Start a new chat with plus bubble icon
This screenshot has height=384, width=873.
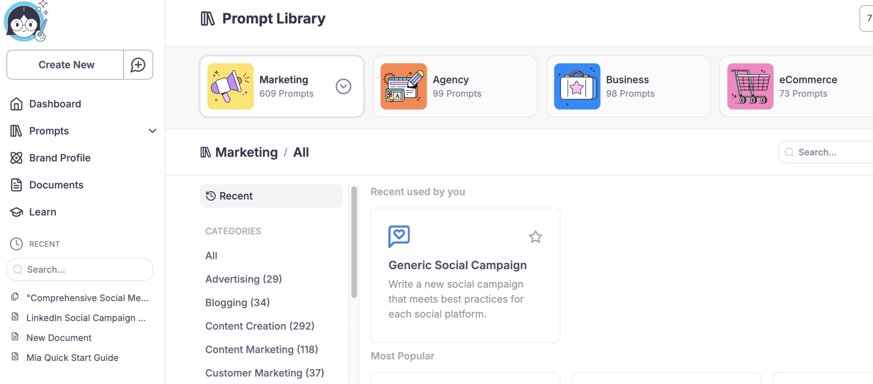[138, 65]
